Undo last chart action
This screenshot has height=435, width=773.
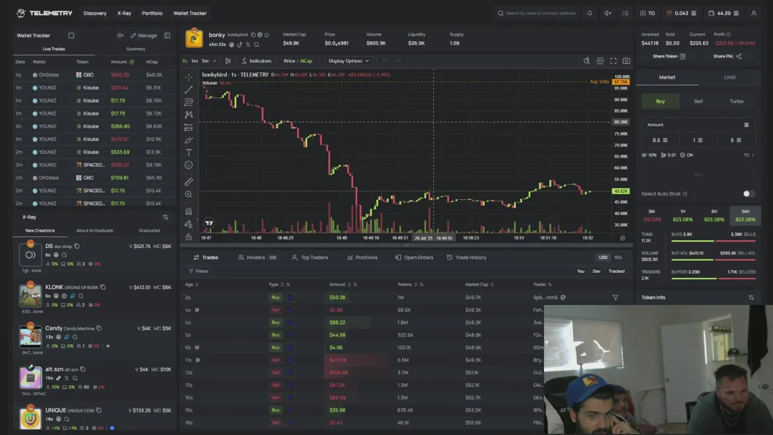point(385,61)
